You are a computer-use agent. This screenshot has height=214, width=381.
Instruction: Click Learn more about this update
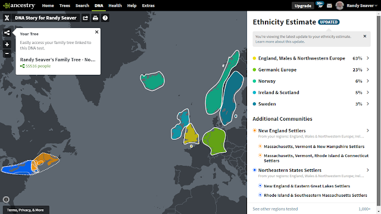(280, 42)
